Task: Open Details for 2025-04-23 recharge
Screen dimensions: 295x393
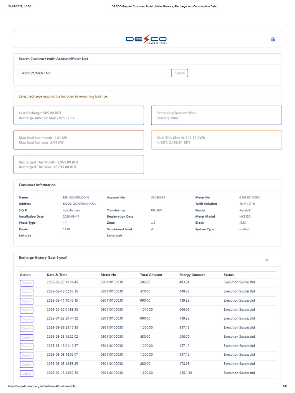Action: click(27, 319)
